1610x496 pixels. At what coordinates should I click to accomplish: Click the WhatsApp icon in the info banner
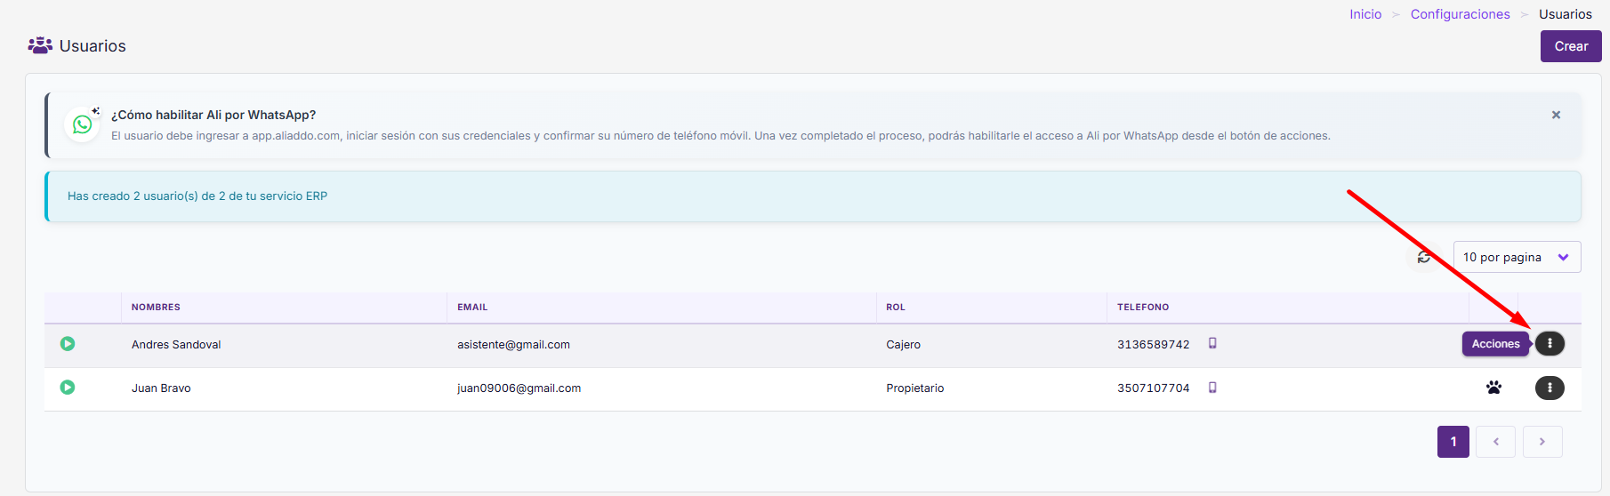pos(83,124)
